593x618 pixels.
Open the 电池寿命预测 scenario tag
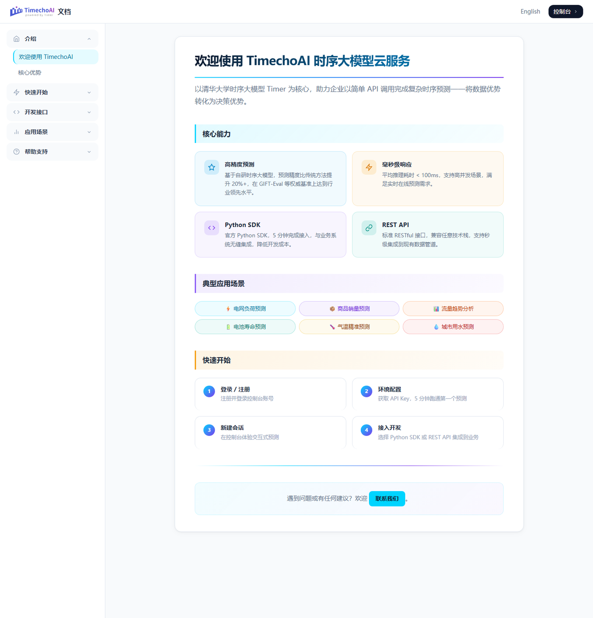pyautogui.click(x=245, y=327)
